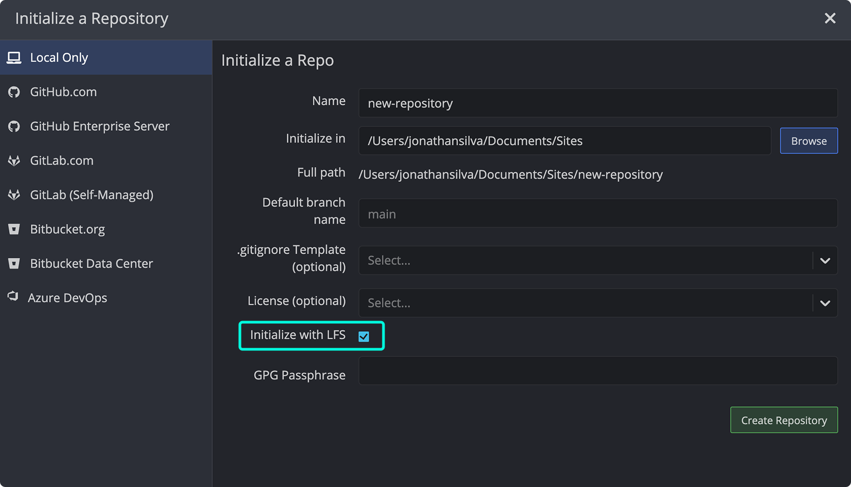851x487 pixels.
Task: Click the Browse button
Action: [x=808, y=140]
